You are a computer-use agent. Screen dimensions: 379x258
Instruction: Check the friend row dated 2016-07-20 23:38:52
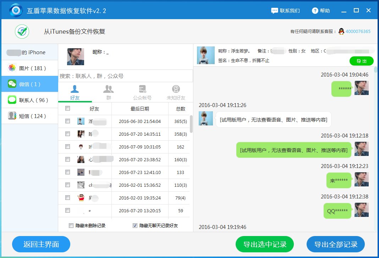coord(68,159)
